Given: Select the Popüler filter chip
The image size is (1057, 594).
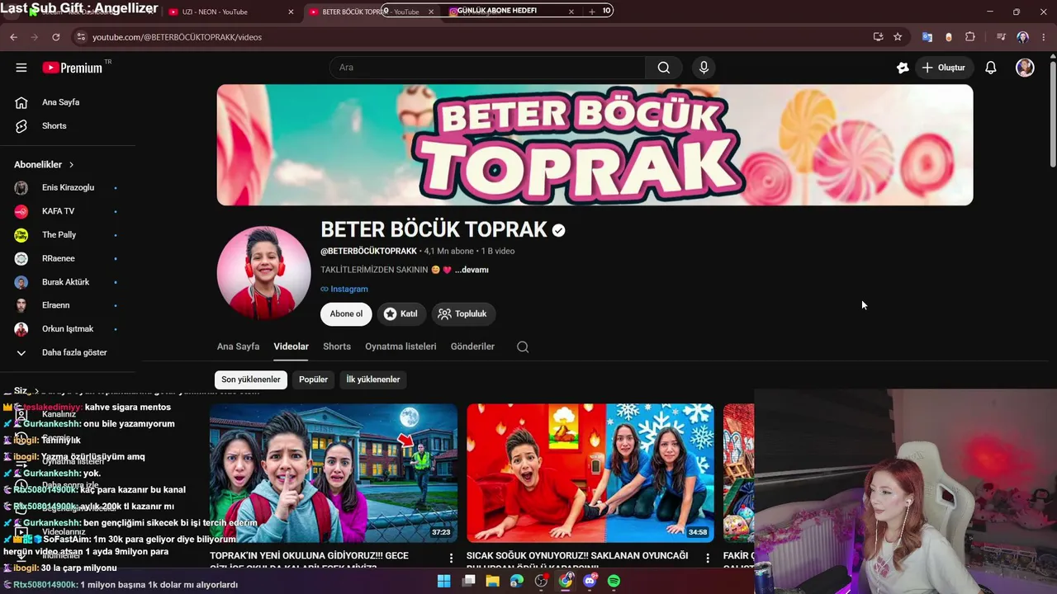Looking at the screenshot, I should click(x=313, y=379).
